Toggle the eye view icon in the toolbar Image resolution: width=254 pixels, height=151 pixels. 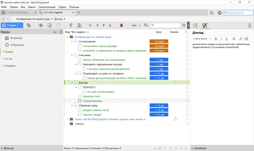point(41,25)
